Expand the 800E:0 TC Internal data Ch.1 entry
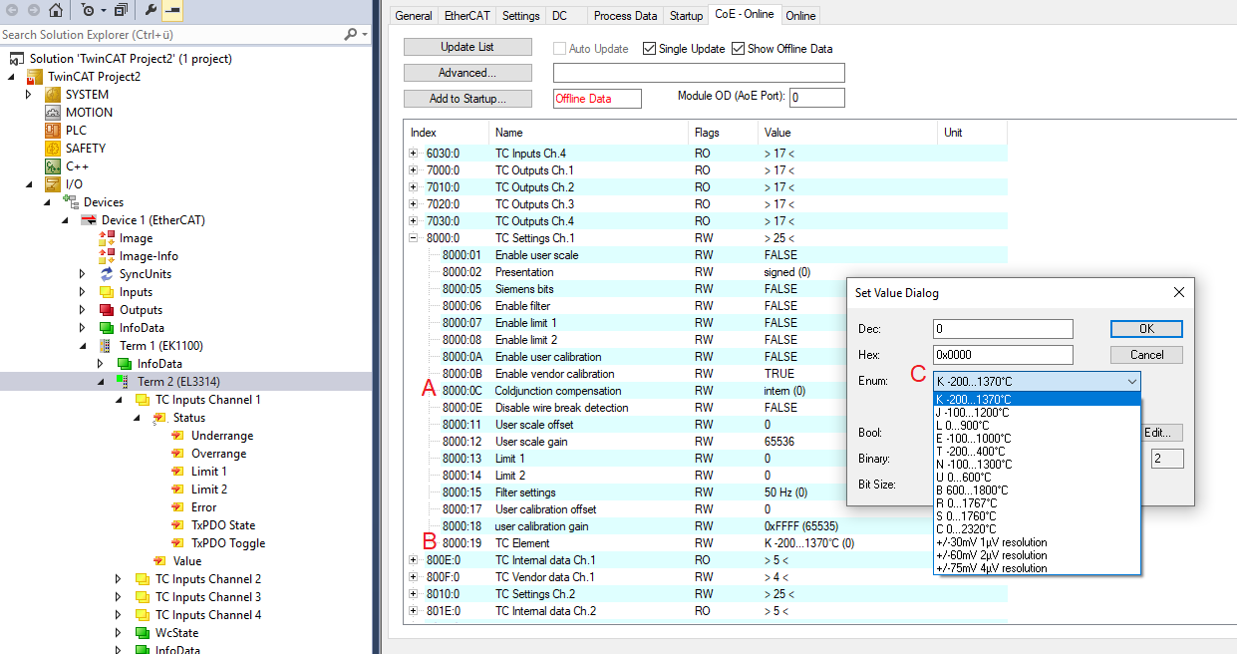 point(414,560)
